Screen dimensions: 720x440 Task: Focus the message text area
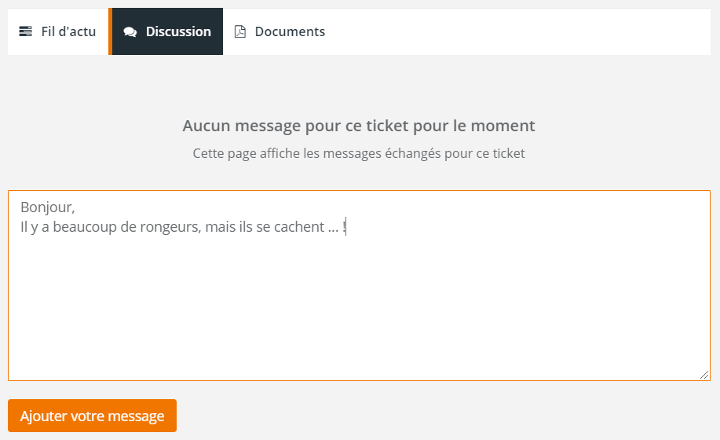(359, 286)
